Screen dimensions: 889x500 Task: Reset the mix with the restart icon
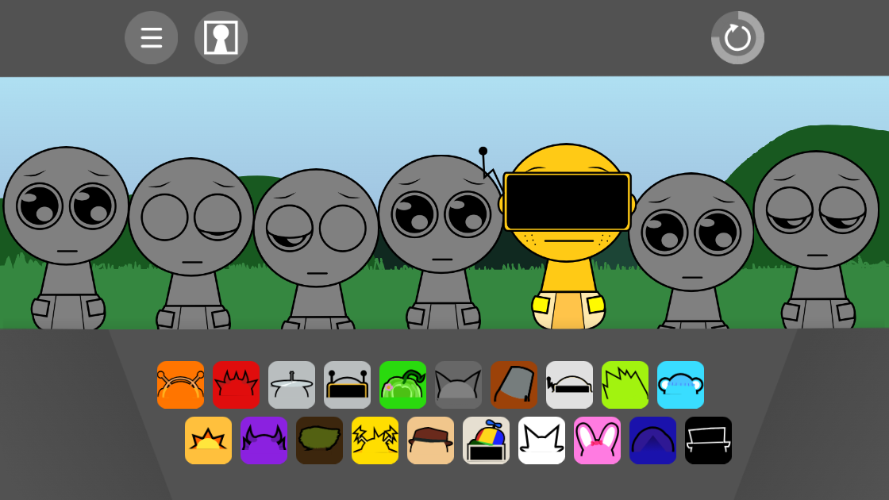click(737, 37)
